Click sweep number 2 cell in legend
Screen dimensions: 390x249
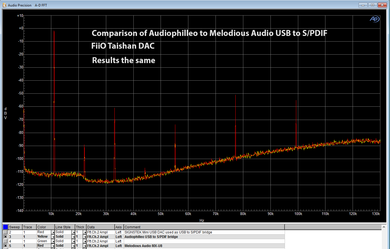coord(15,232)
